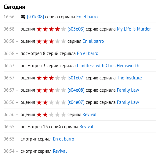Open En el barro in 06:55 watching row

(x=63, y=139)
